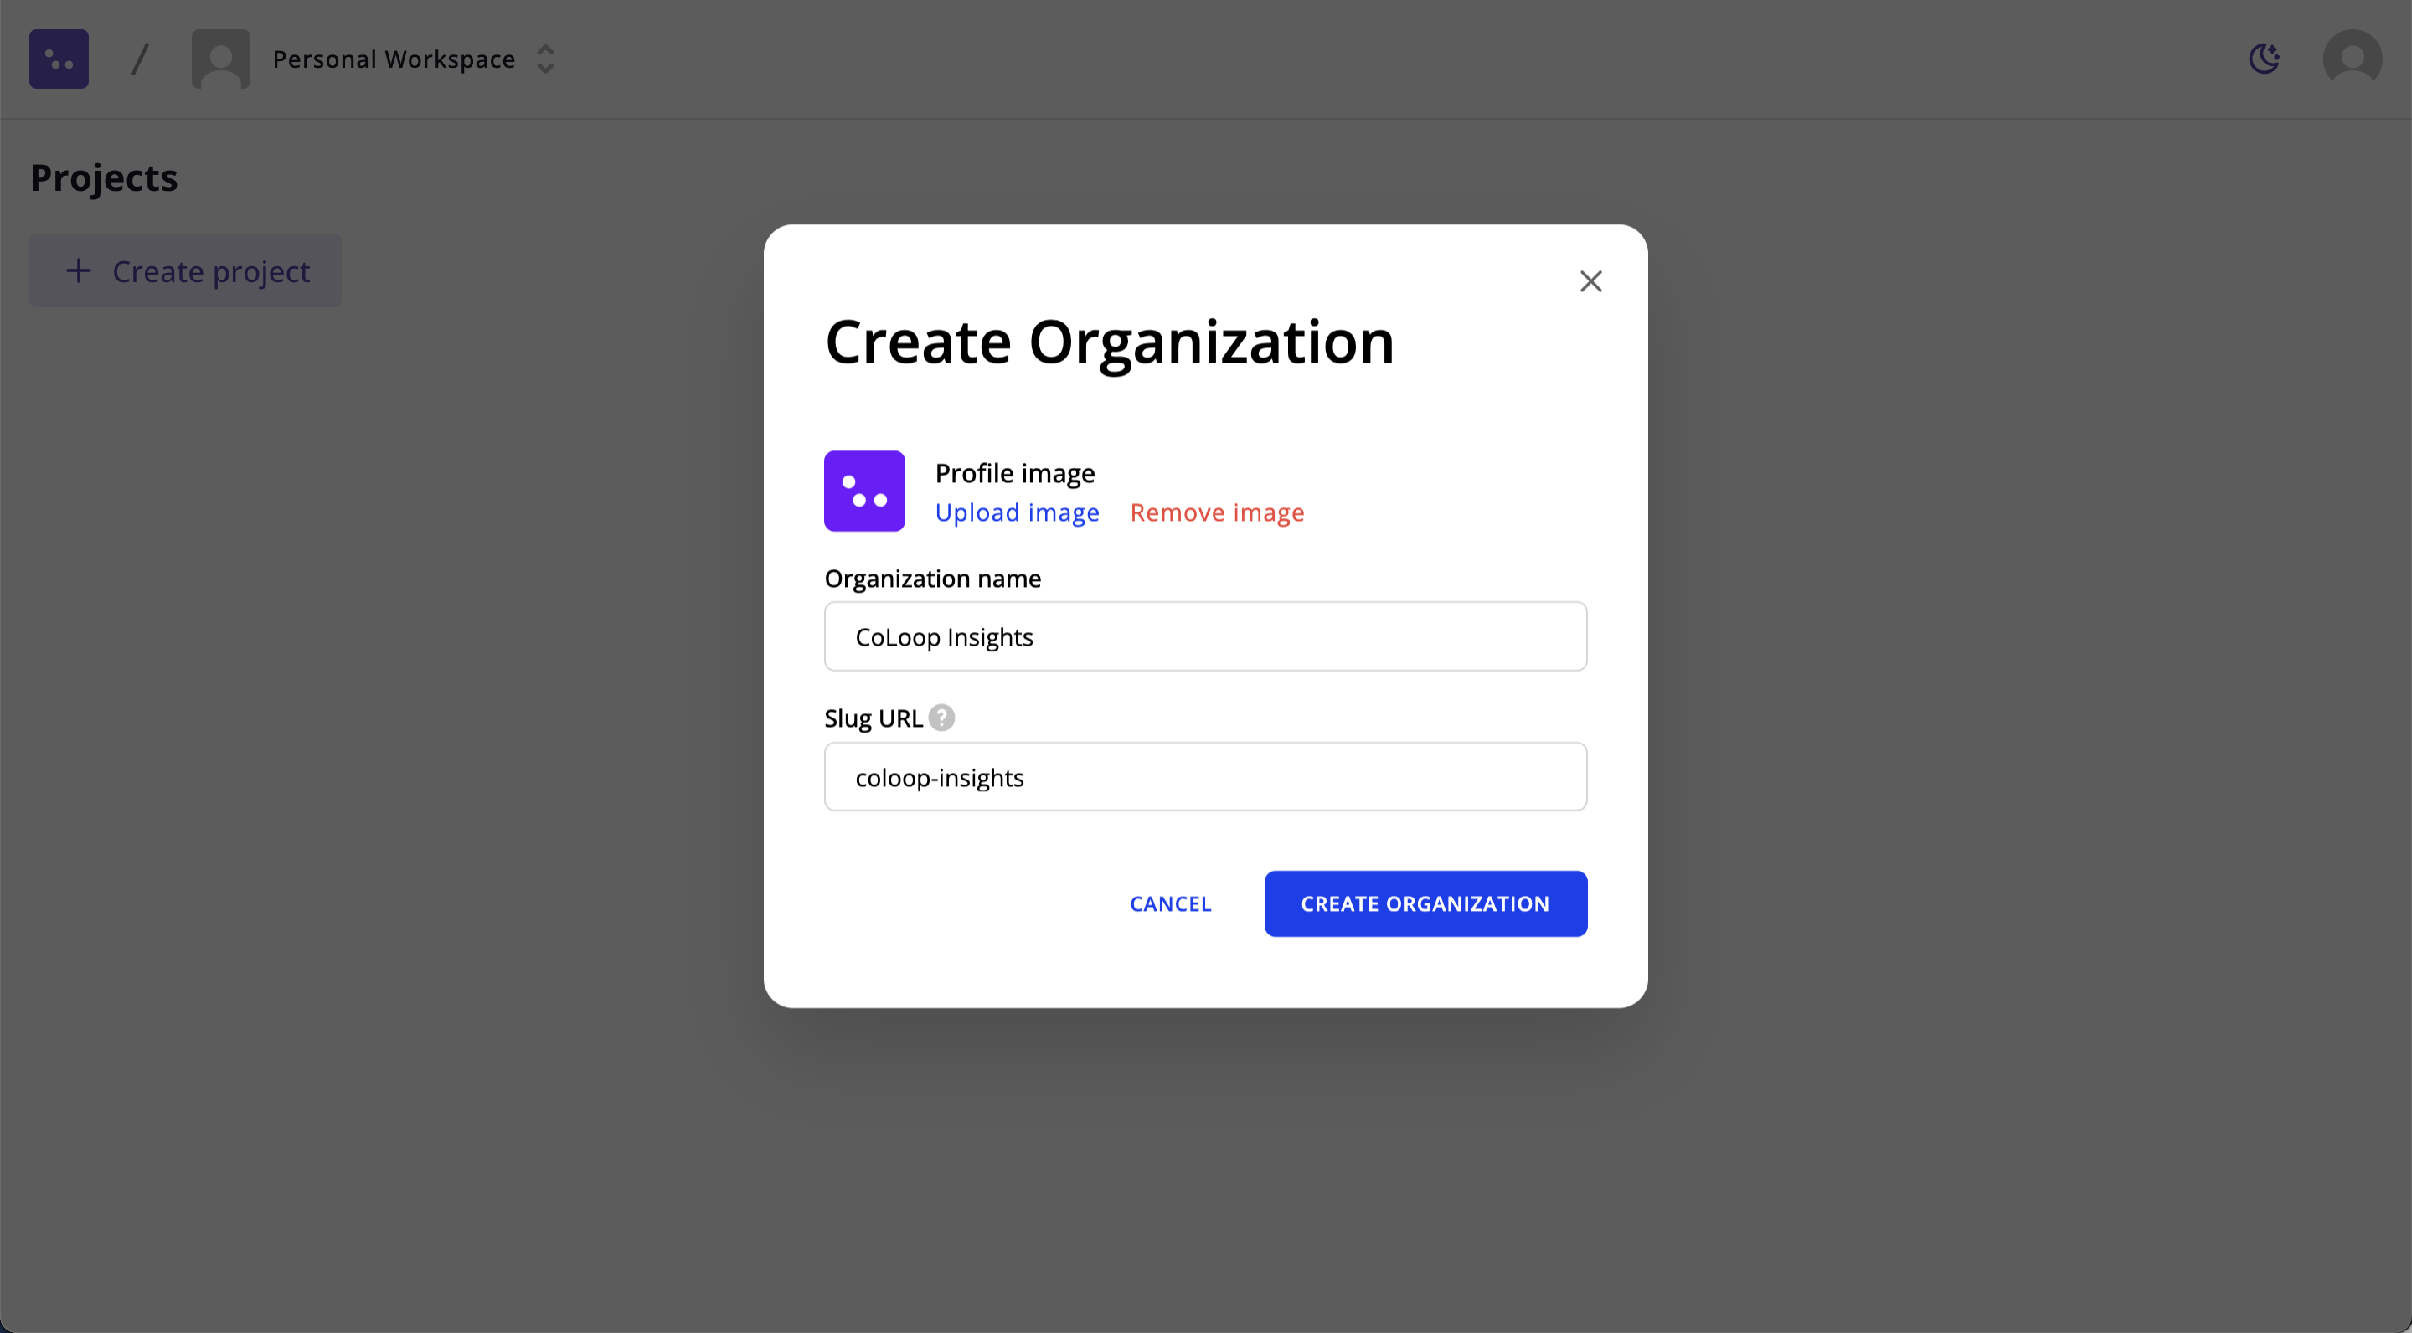Click the Create project button

point(185,270)
